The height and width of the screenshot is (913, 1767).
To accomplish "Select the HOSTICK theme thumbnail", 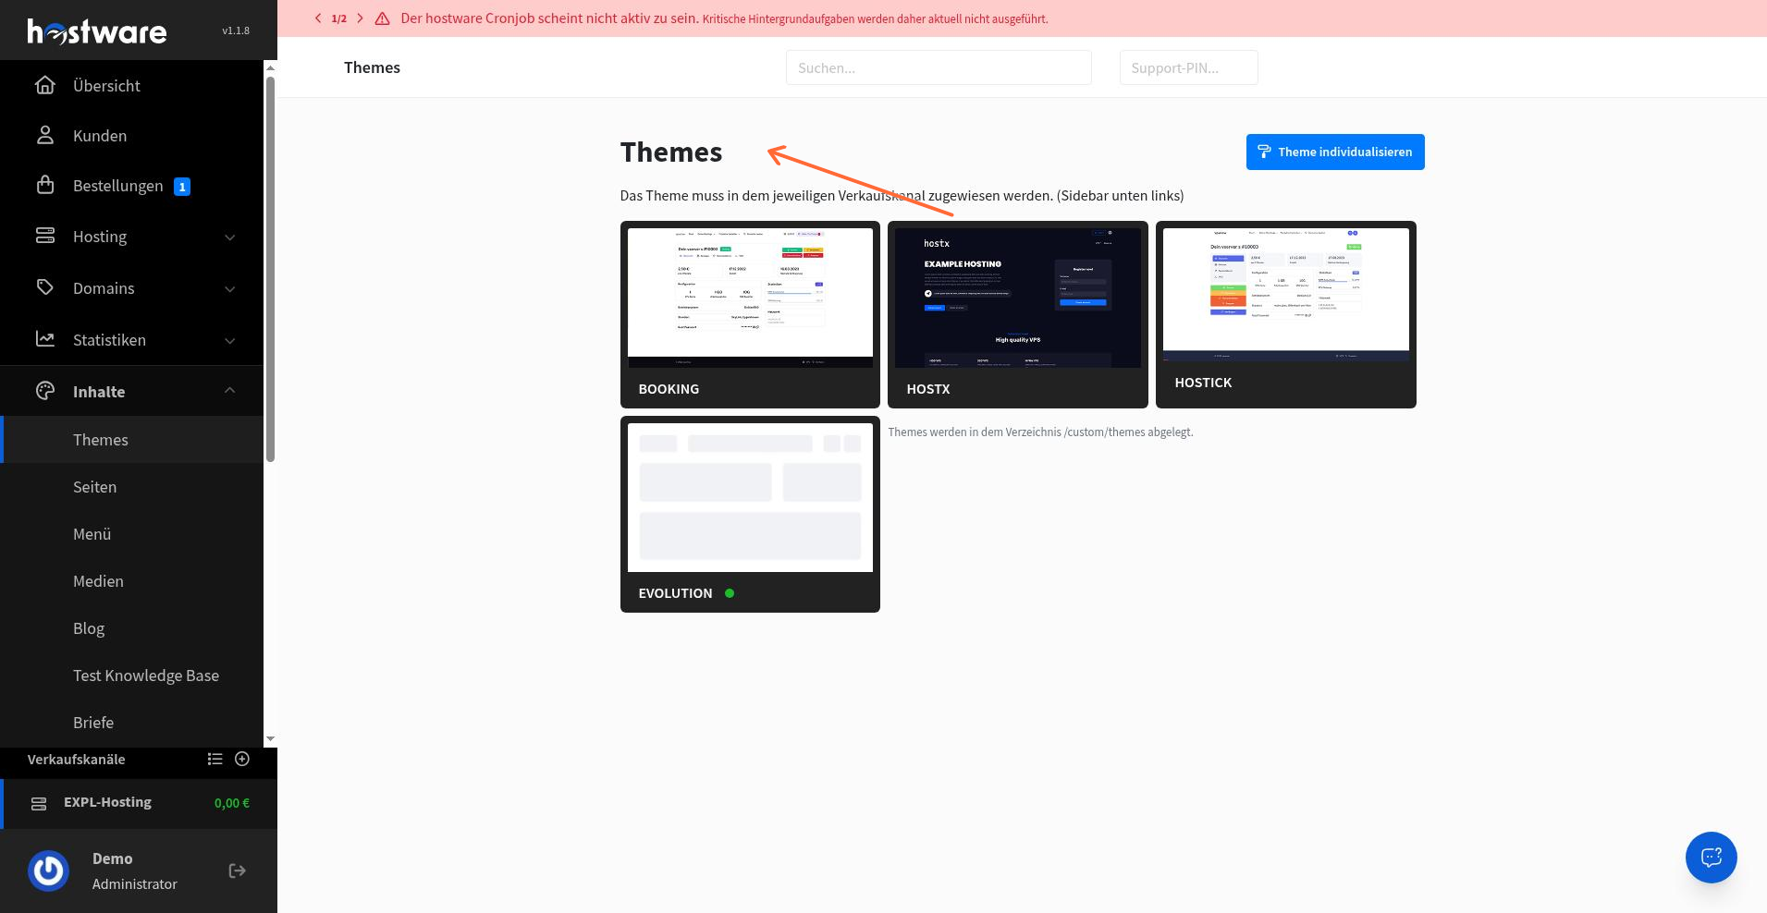I will click(x=1286, y=294).
